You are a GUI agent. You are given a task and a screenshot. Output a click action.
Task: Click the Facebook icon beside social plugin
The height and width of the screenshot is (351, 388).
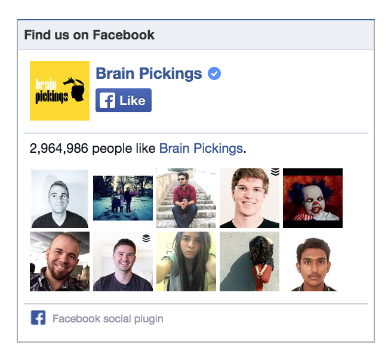tap(38, 318)
